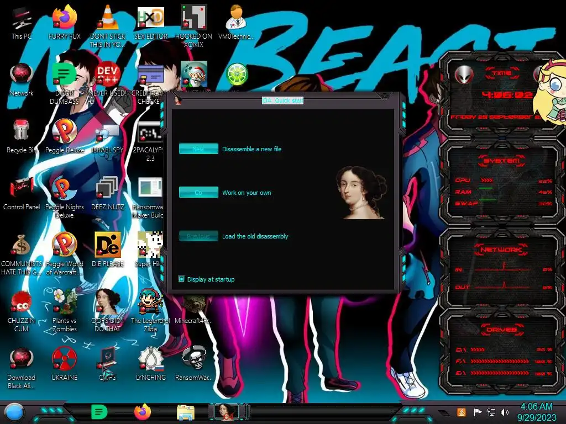Select the IDA portrait taskbar button

pos(228,412)
